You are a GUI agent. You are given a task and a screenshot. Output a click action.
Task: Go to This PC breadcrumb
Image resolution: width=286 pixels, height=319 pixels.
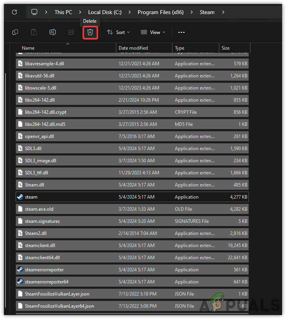(x=63, y=12)
